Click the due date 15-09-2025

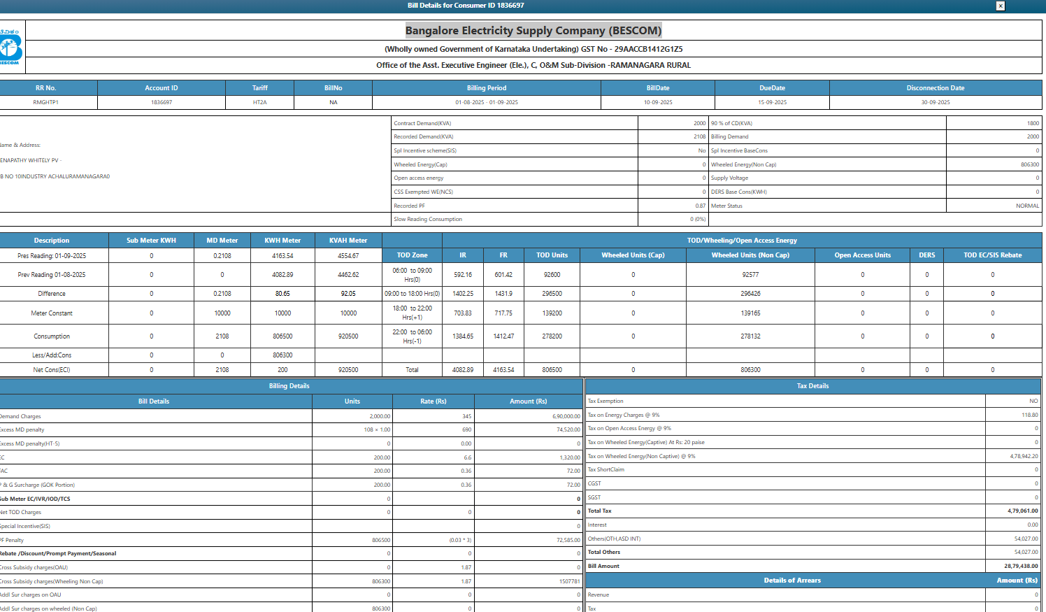click(773, 103)
